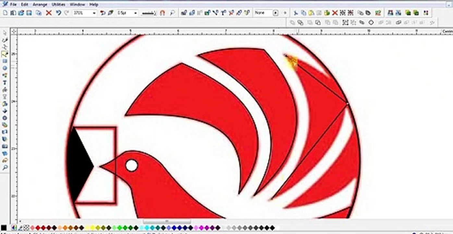Click the red X delete icon right of paste

click(x=335, y=13)
